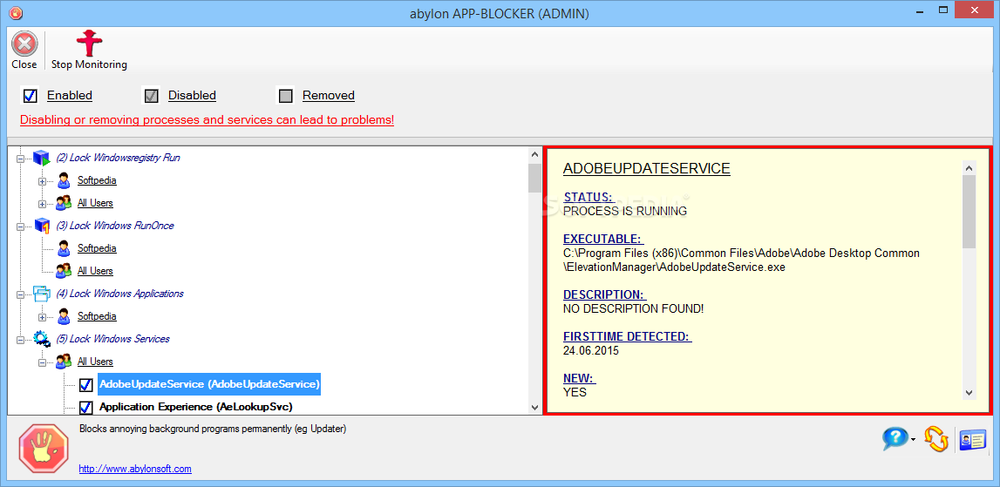Click the red warning about disabling processes
1000x487 pixels.
click(x=207, y=120)
